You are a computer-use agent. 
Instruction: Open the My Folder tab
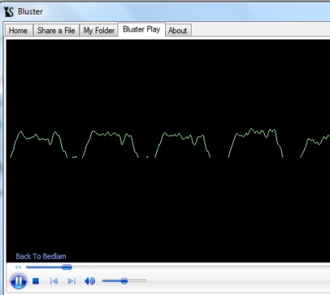pyautogui.click(x=99, y=31)
